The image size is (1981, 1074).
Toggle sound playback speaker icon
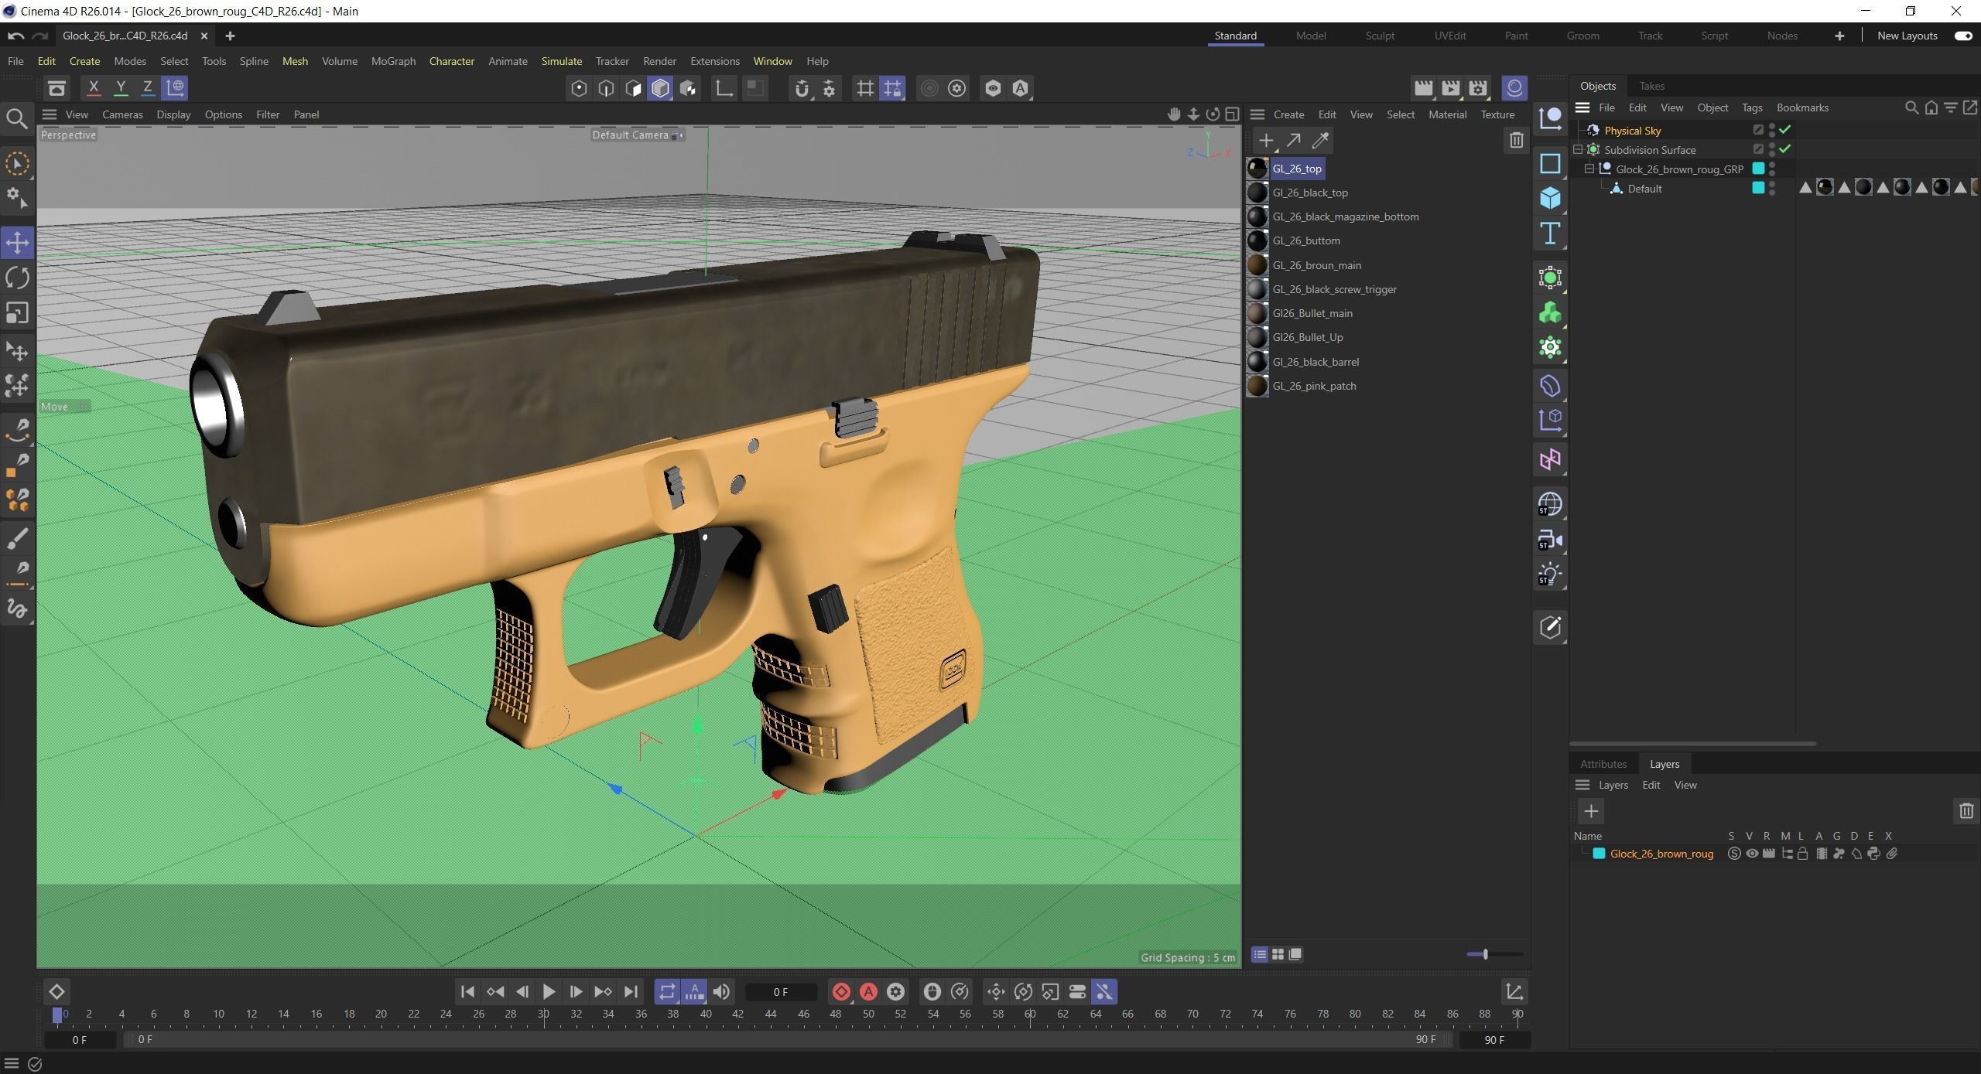[721, 991]
